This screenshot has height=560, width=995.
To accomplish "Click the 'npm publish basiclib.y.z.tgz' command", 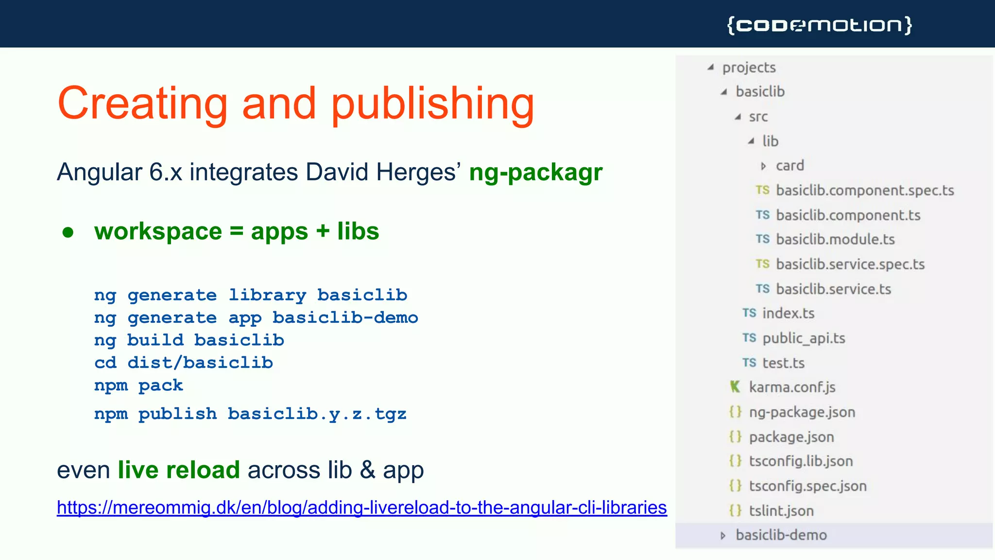I will [x=250, y=414].
